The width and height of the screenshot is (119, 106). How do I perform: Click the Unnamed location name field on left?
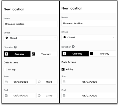[30, 24]
